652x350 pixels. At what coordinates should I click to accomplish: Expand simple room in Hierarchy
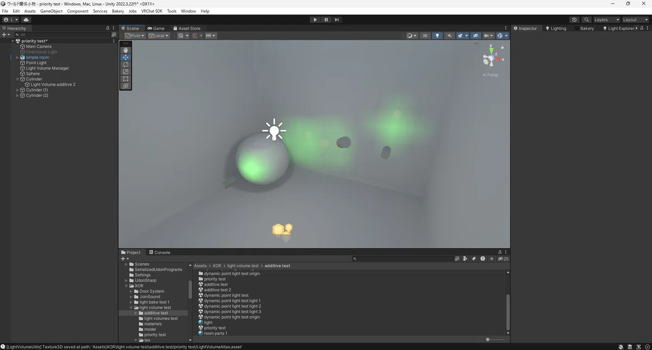[17, 58]
